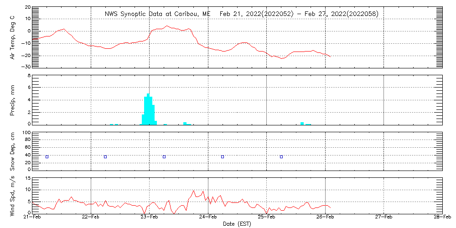Click the chart title 'NWS Synoptic Data at Caribou, ME'
456x228 pixels.
click(157, 14)
